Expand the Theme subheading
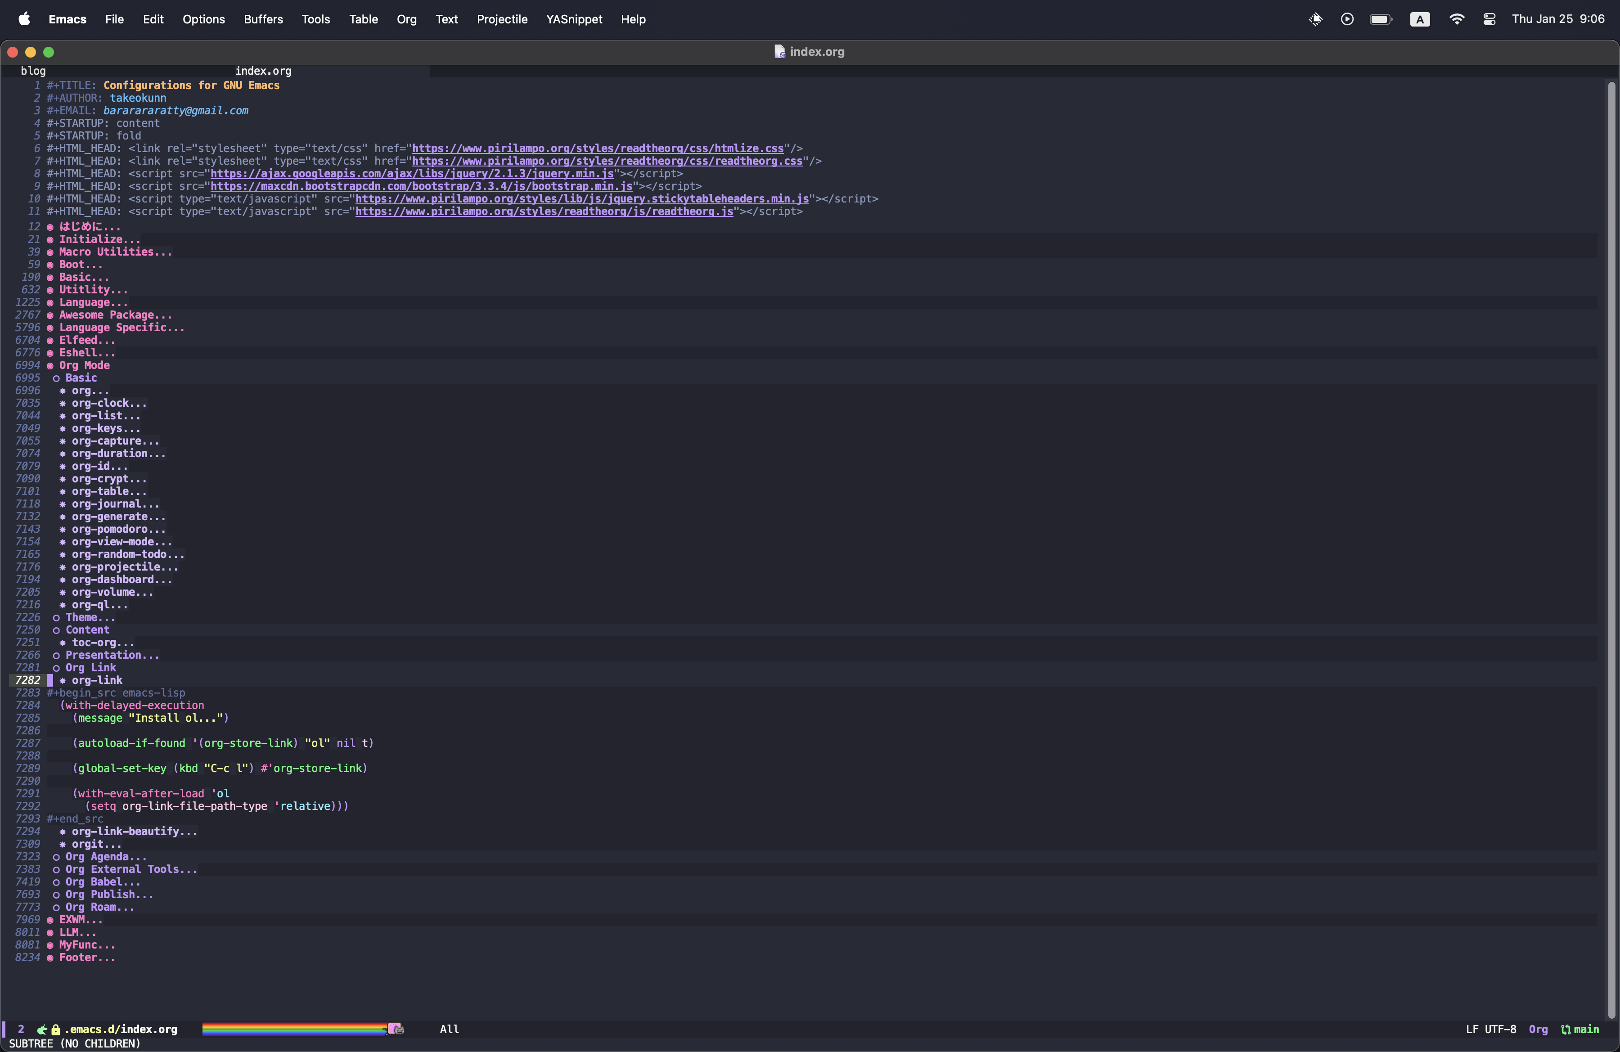 90,617
